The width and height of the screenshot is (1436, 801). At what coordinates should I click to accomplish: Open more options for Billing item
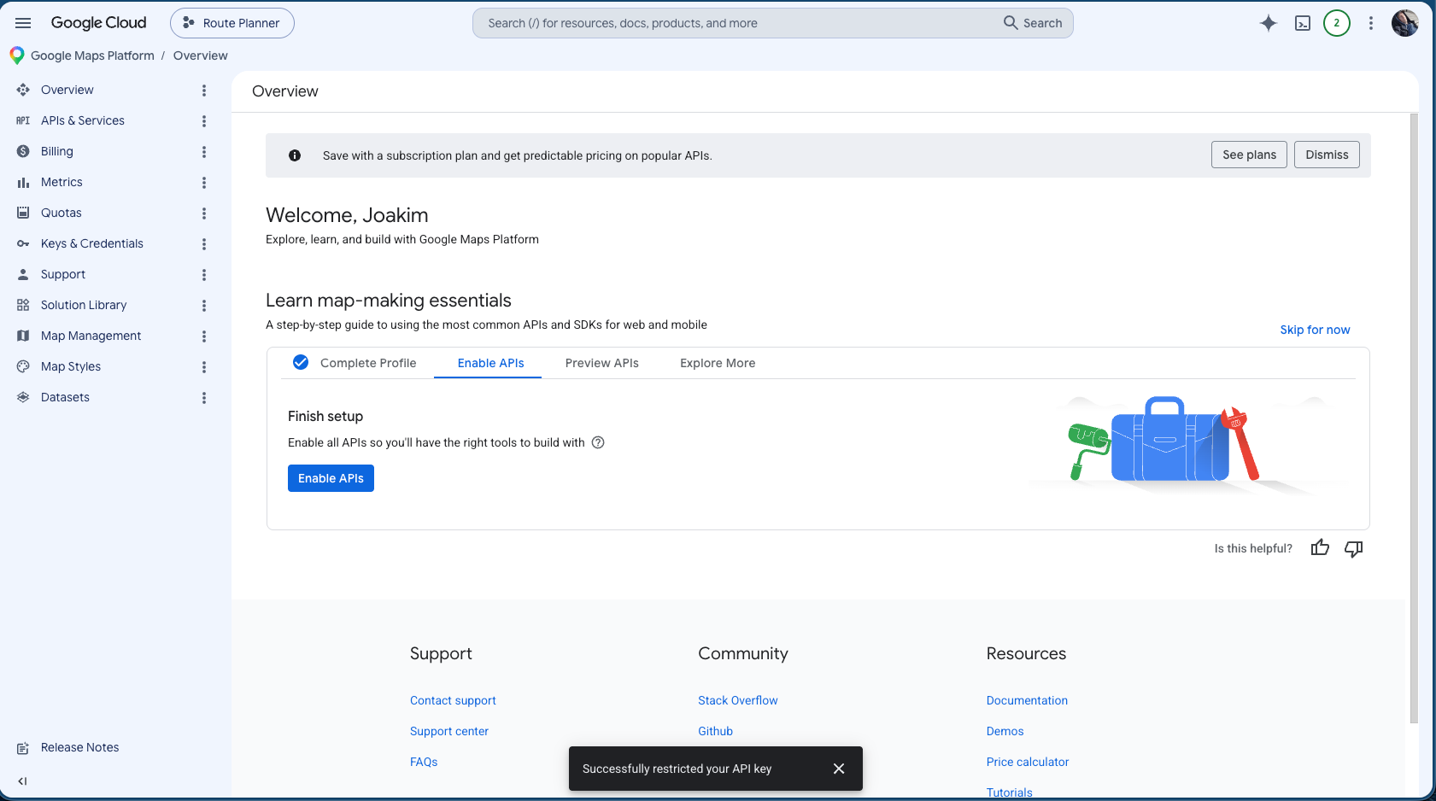[x=204, y=152]
